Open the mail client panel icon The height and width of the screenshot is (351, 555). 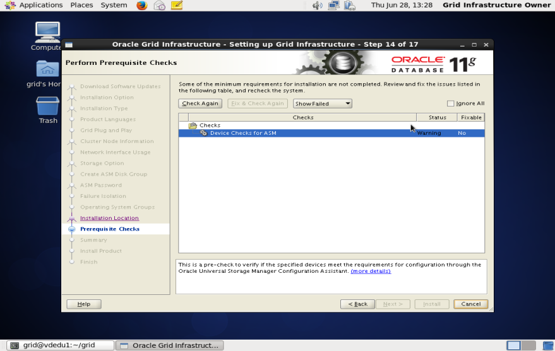coord(160,5)
